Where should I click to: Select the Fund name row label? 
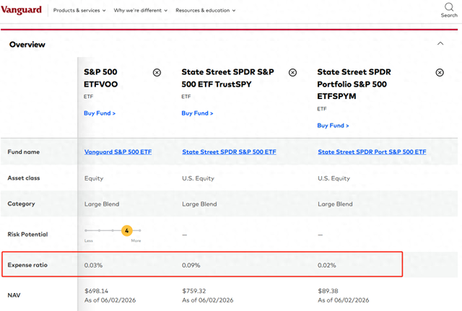(x=24, y=152)
